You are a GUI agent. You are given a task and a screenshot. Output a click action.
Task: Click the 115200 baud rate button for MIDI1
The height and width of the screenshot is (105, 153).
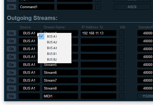tap(145, 96)
